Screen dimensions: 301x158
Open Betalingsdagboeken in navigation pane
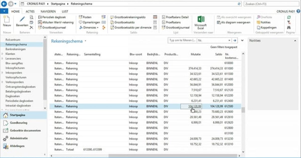point(18,92)
